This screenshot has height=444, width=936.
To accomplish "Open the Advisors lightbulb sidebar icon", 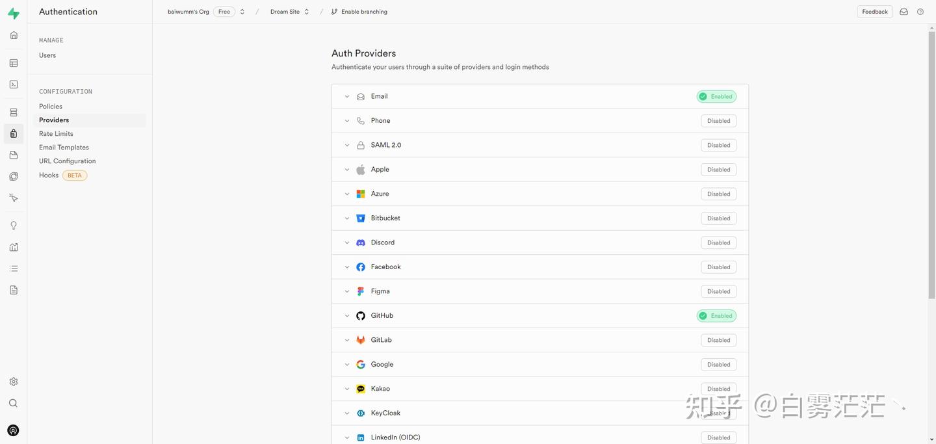I will (x=14, y=226).
